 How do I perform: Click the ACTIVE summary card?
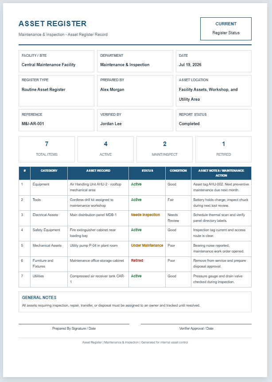pos(105,149)
